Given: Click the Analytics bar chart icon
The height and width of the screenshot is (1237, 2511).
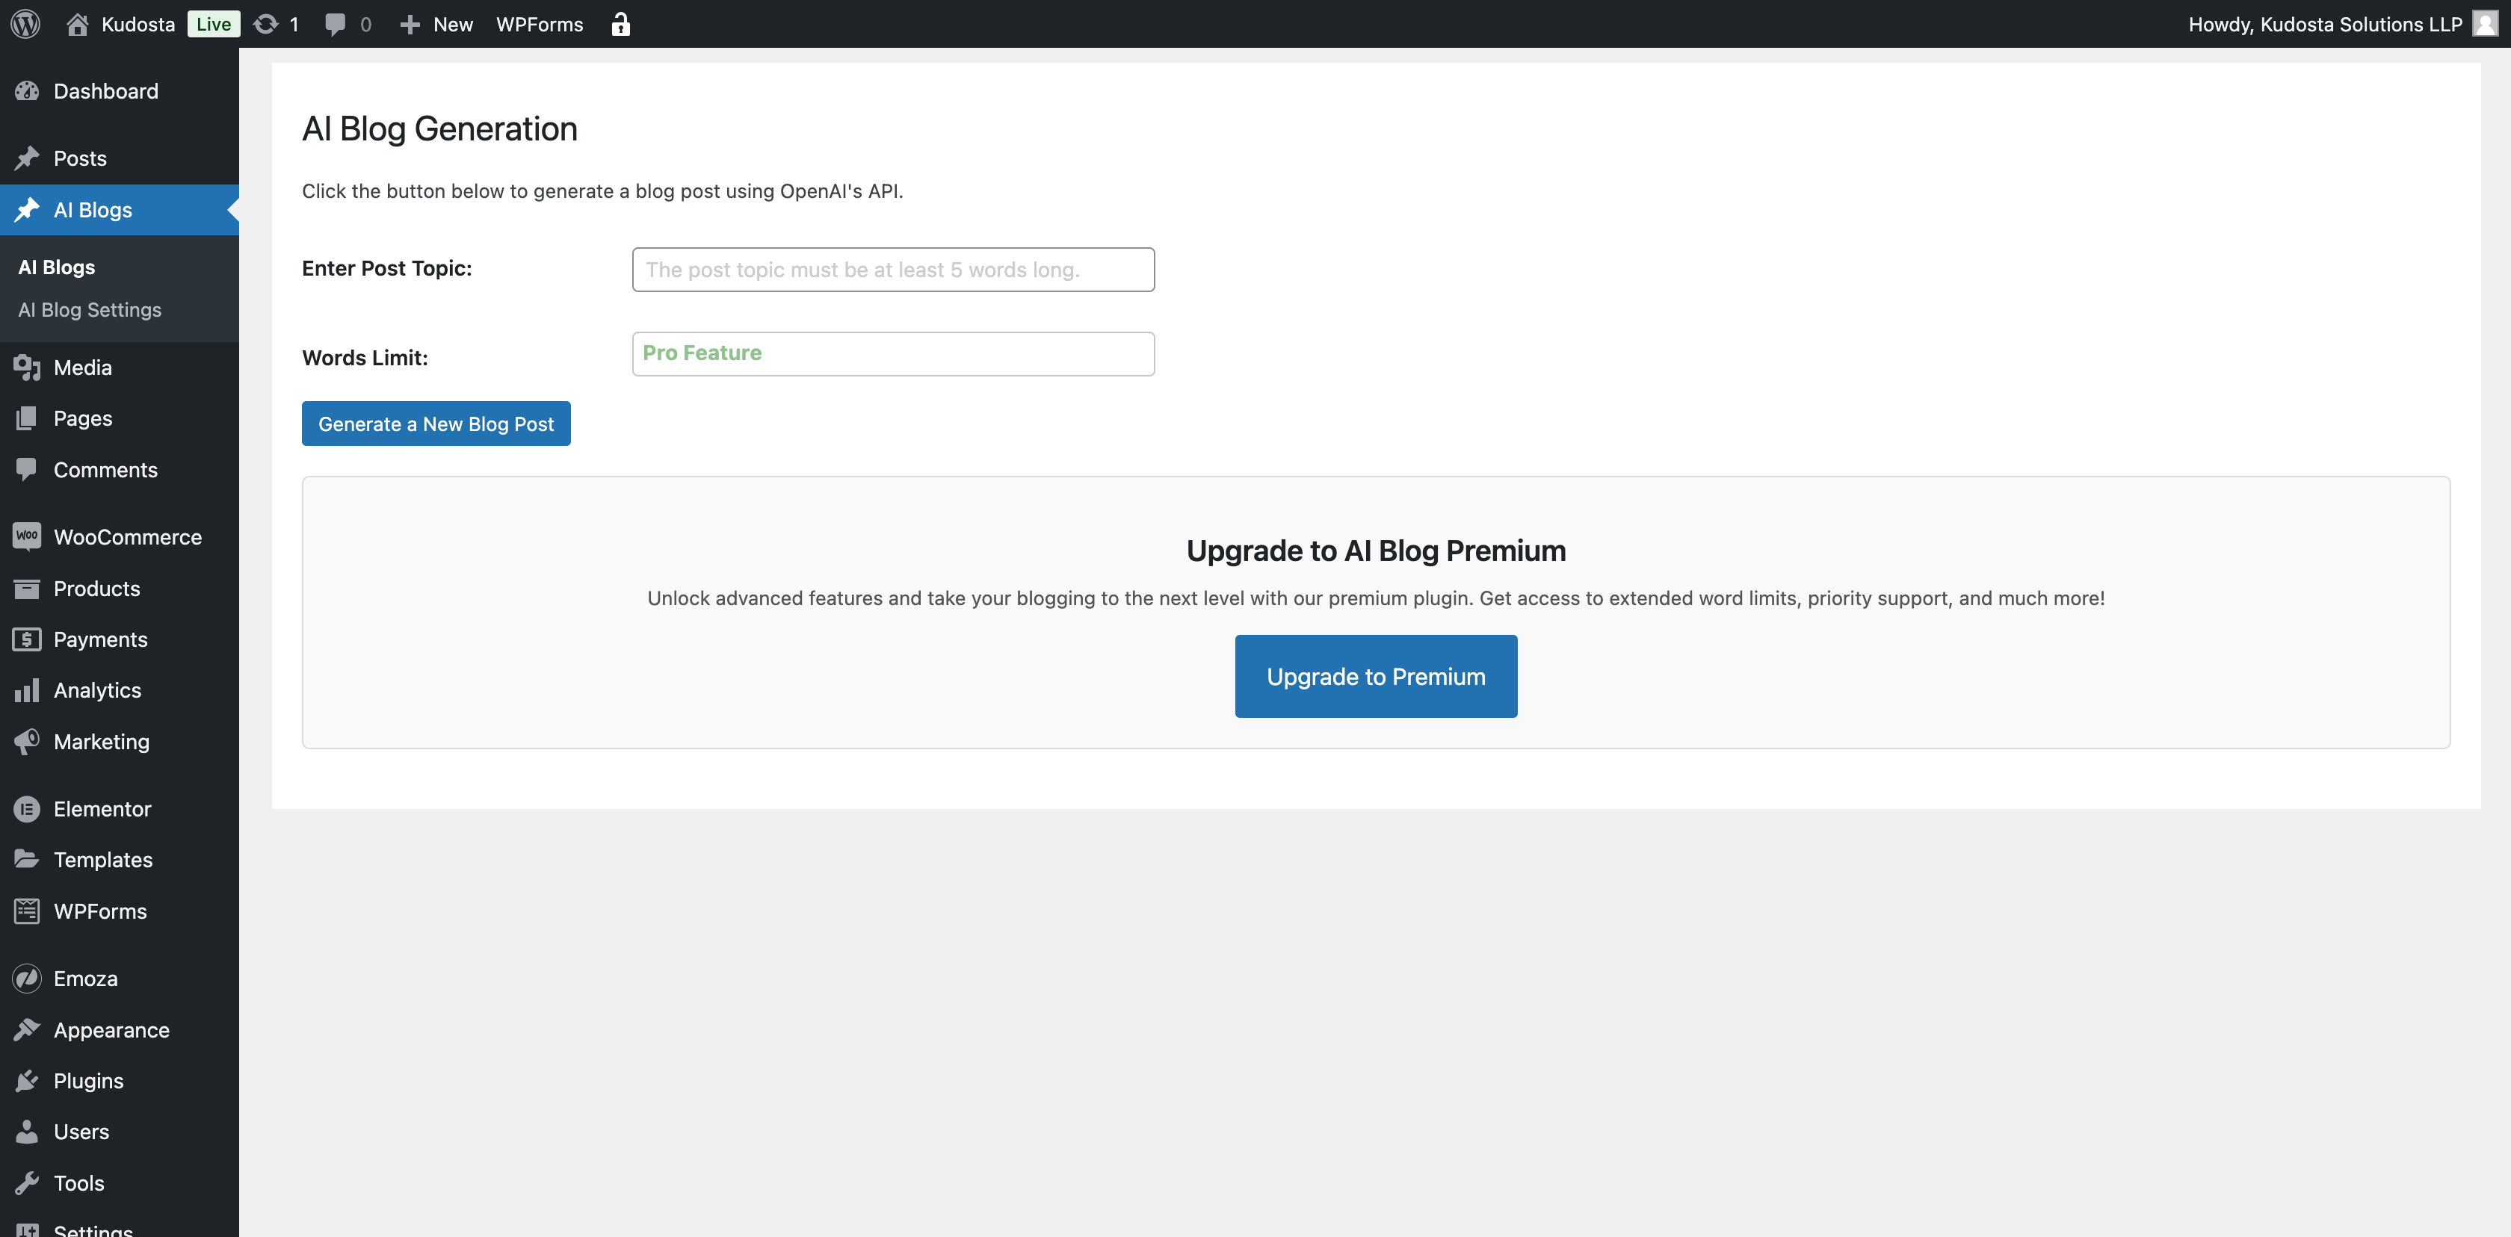Looking at the screenshot, I should (28, 689).
